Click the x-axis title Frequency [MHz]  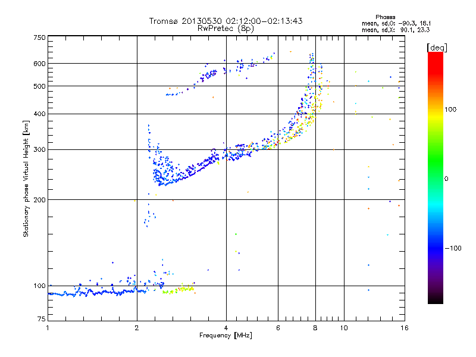click(x=226, y=336)
